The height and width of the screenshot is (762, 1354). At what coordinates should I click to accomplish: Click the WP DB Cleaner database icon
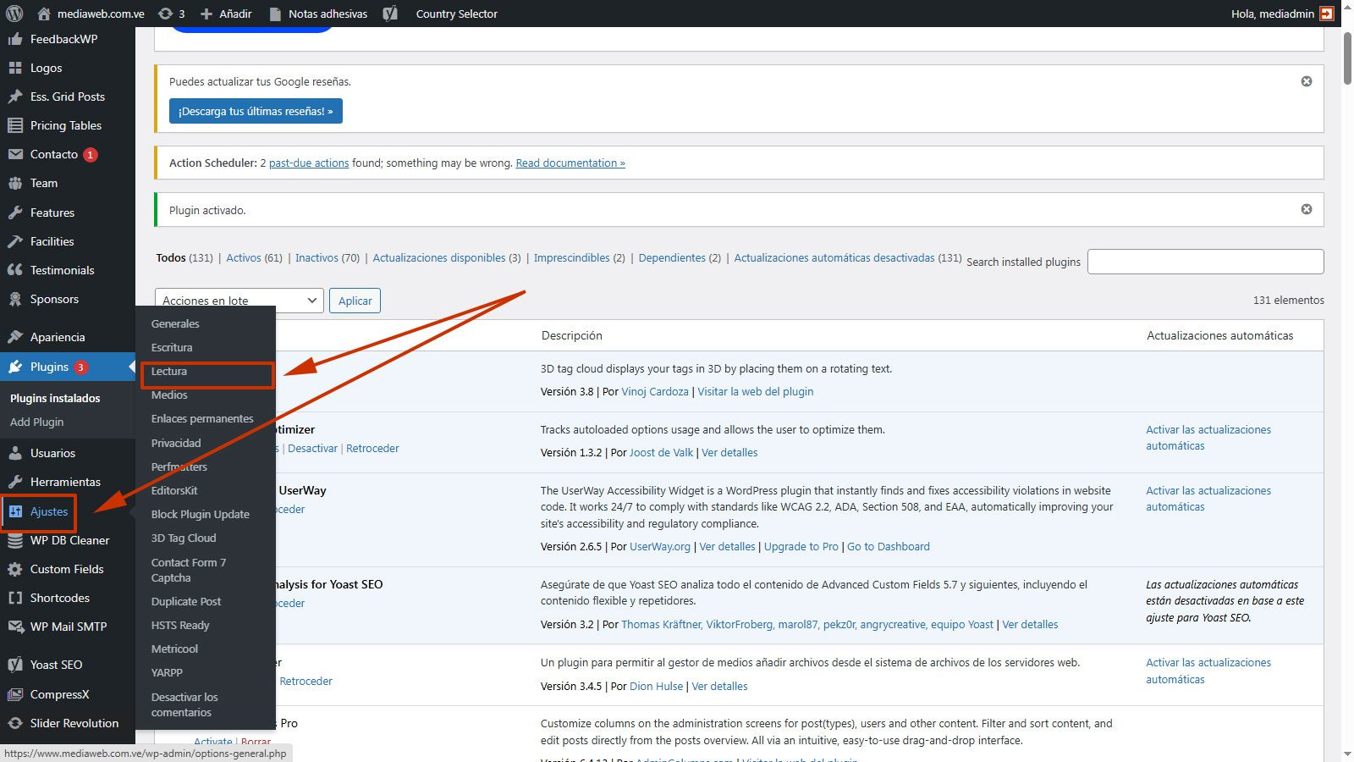15,540
